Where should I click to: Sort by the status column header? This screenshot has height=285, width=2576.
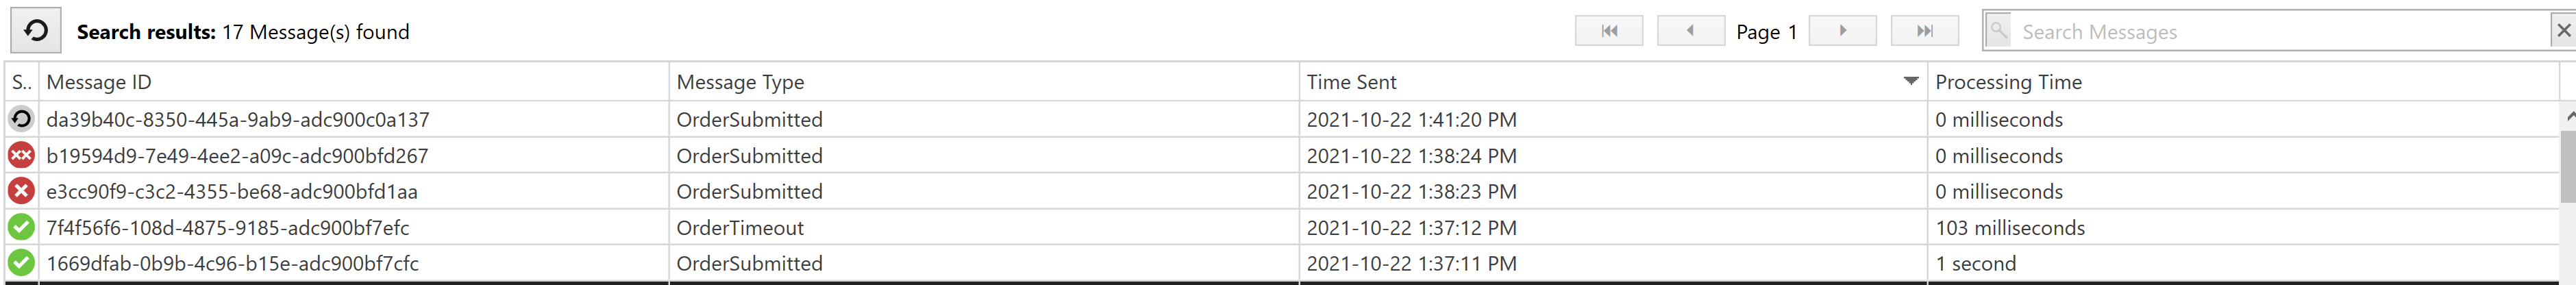point(22,82)
